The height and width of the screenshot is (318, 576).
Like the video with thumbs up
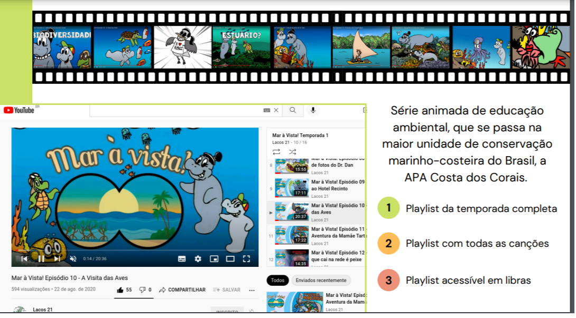tap(124, 290)
